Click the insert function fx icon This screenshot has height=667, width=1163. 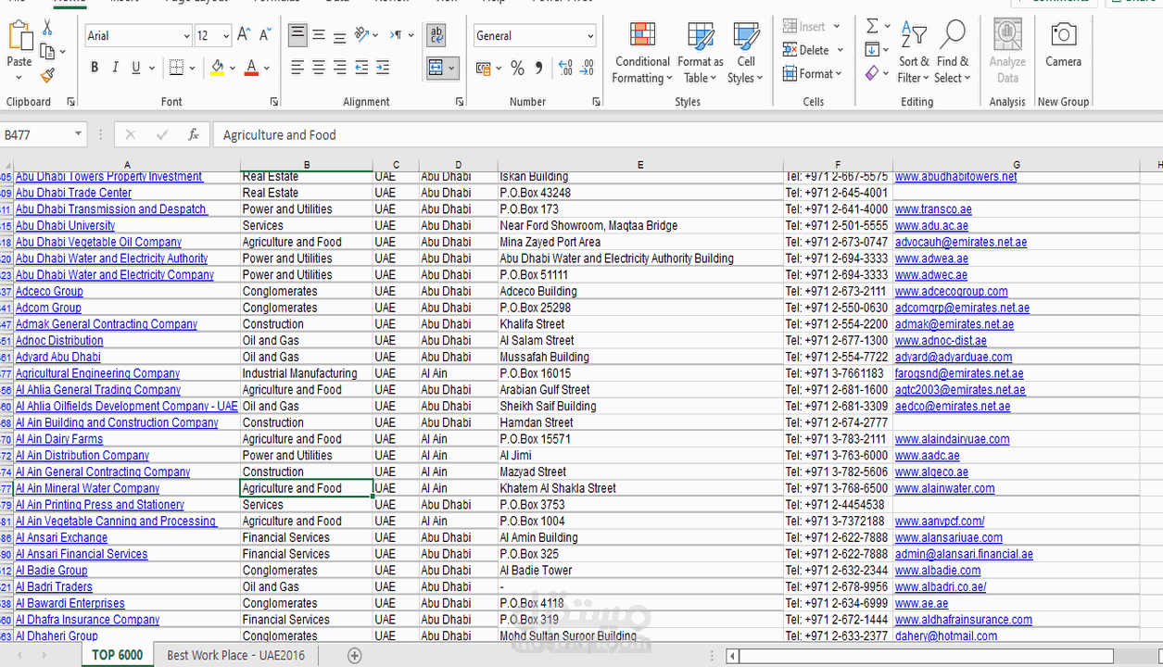193,135
